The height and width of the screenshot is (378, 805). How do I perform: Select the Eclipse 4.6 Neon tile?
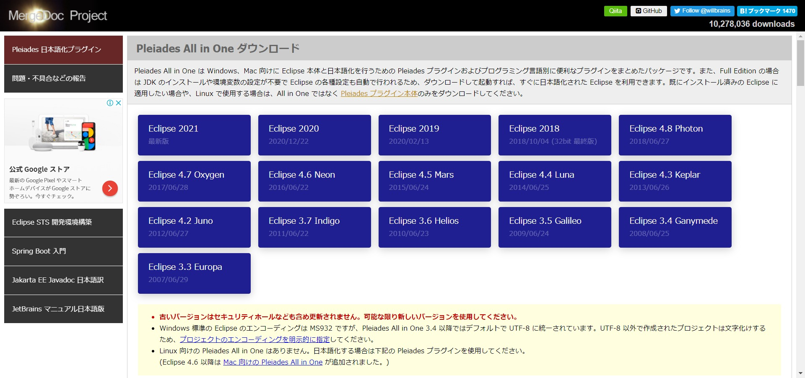pos(314,181)
